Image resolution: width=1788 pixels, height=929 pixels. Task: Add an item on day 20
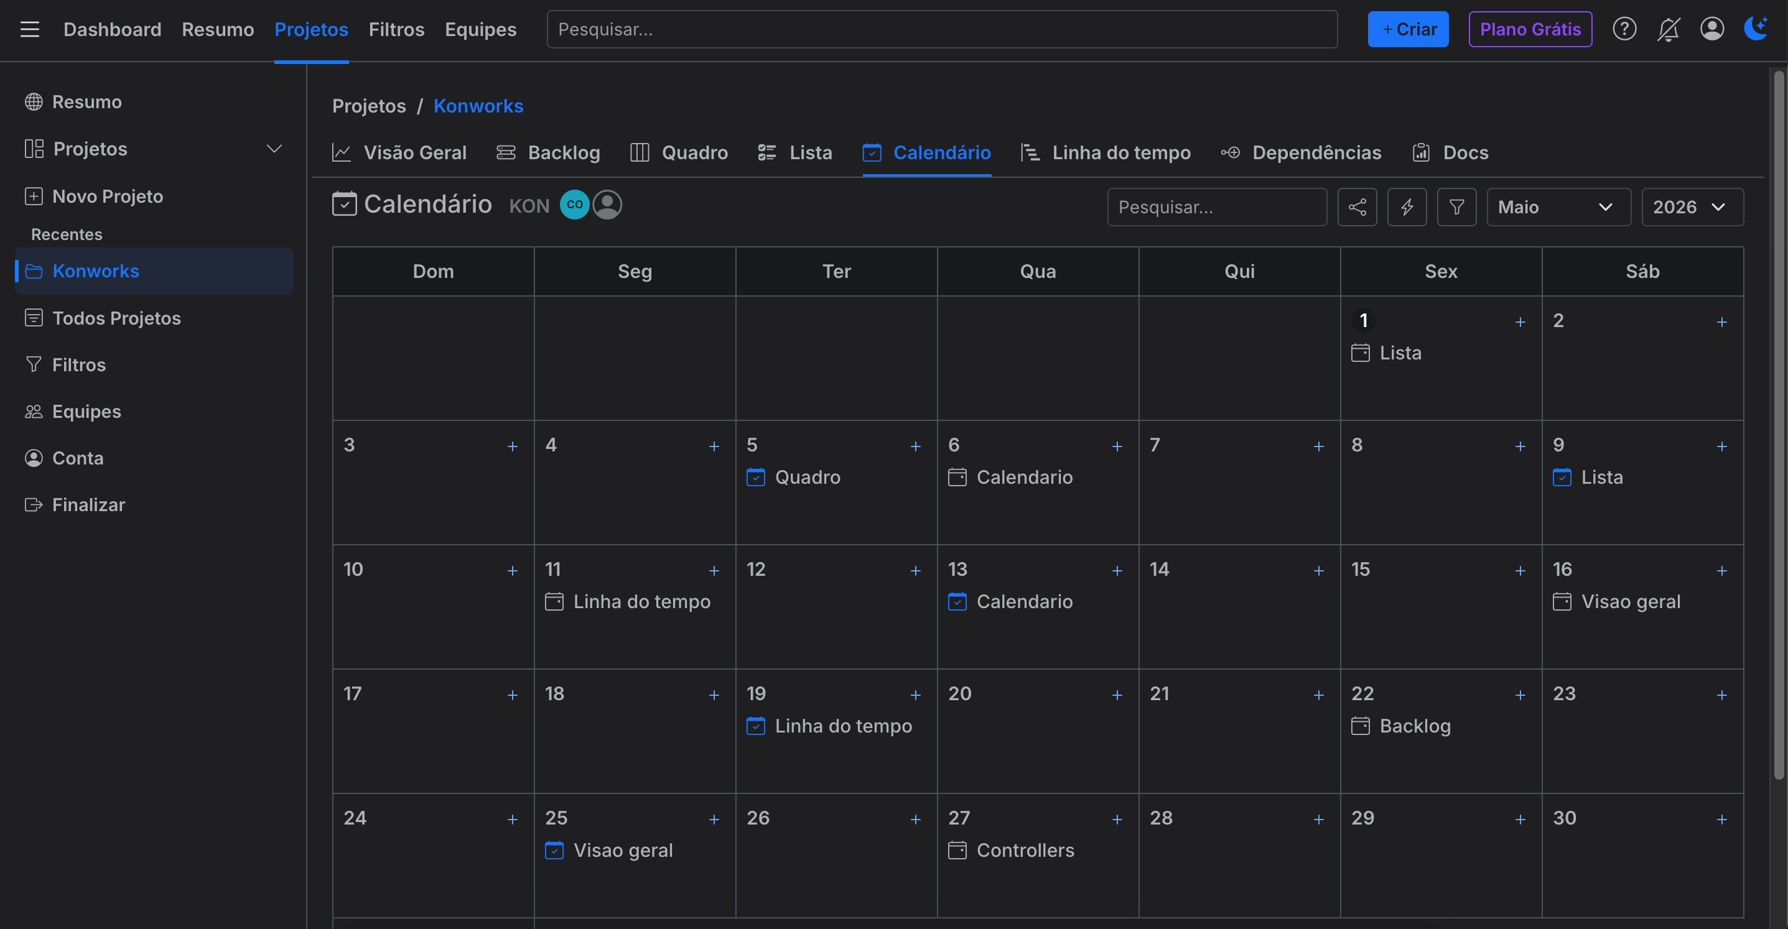pos(1117,695)
